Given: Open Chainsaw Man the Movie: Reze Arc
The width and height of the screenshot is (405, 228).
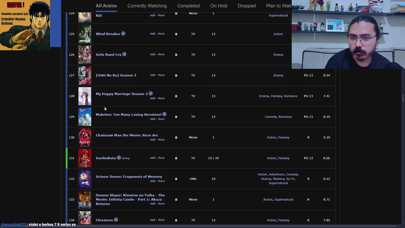Looking at the screenshot, I should click(x=127, y=135).
